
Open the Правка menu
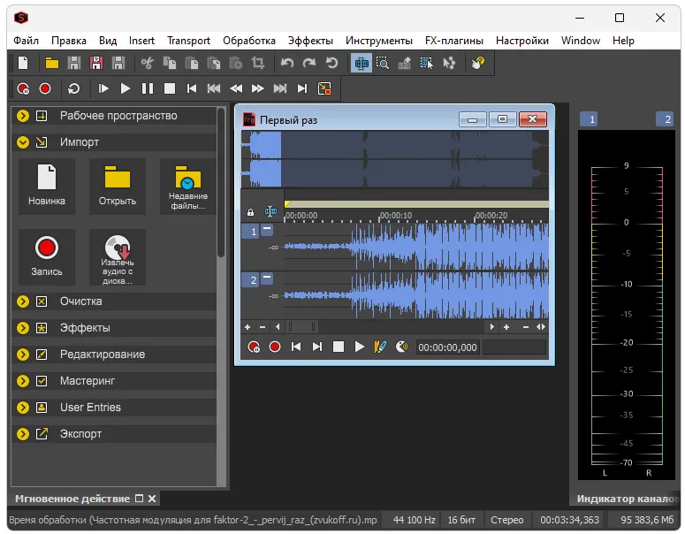(69, 41)
